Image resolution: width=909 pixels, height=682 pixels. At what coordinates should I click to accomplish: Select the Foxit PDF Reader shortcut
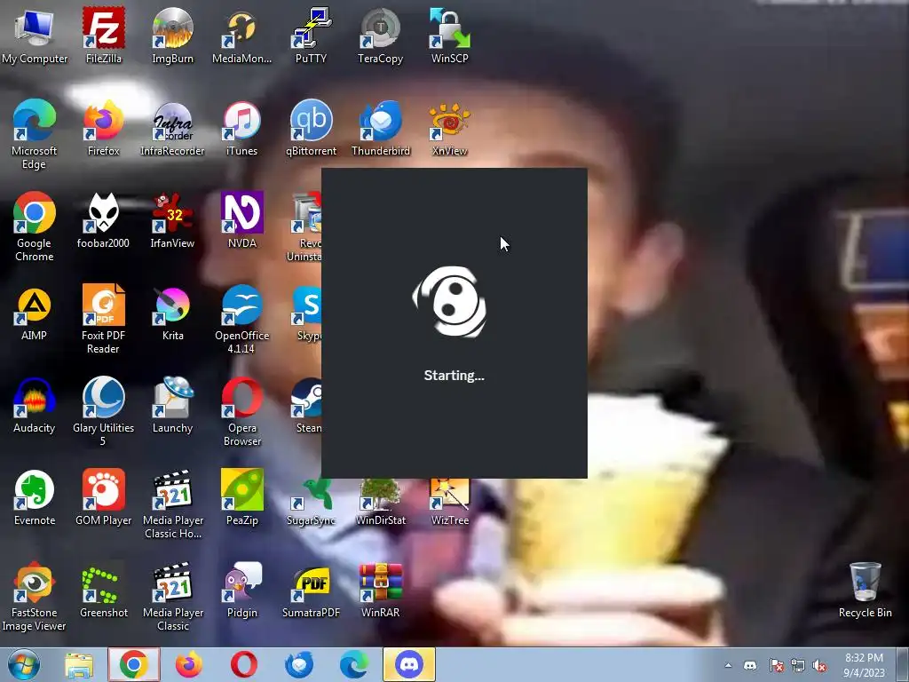click(104, 319)
